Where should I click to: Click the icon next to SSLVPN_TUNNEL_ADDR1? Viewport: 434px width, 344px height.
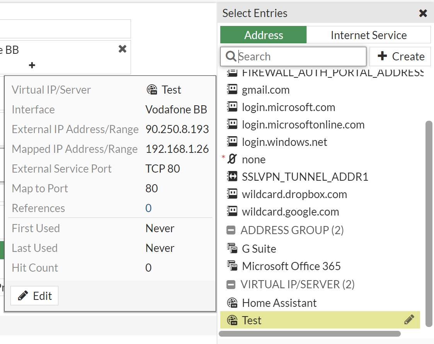click(x=232, y=176)
